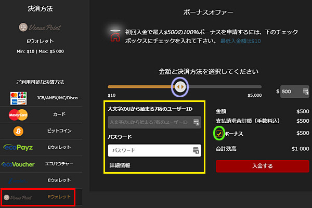The image size is (312, 208).
Task: Pick the ecoVoucher logo
Action: point(18,164)
